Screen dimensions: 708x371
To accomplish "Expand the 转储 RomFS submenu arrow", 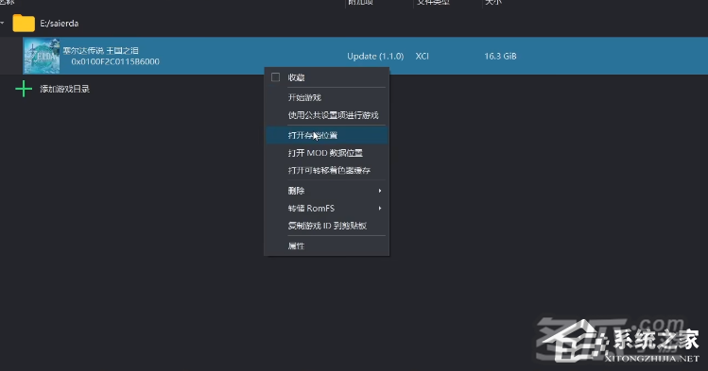I will (x=380, y=209).
